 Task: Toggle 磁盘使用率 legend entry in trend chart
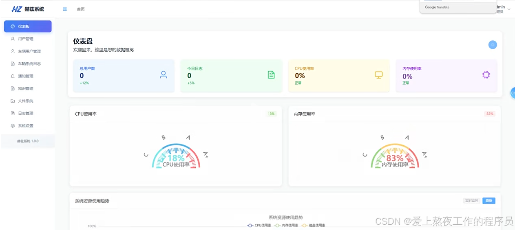pos(313,225)
